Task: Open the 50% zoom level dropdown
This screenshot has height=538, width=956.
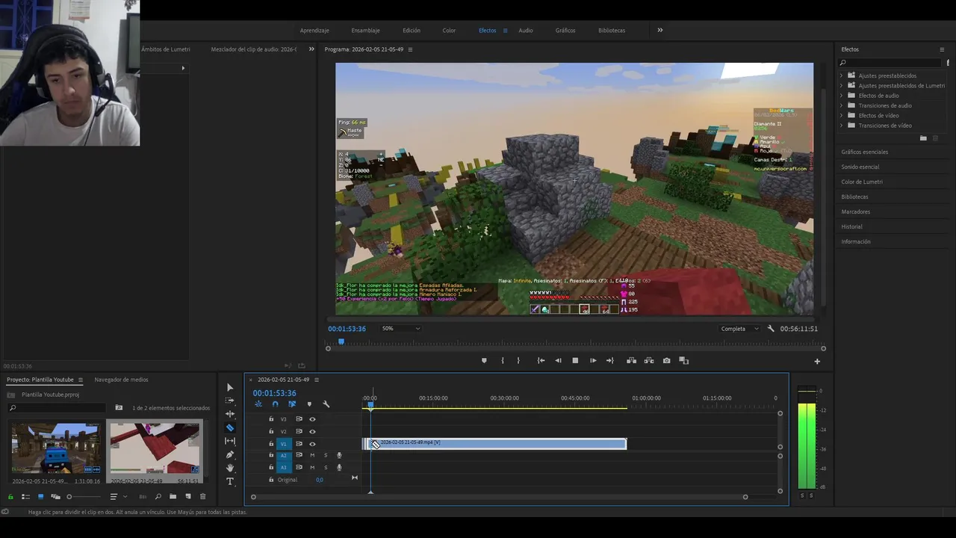Action: coord(401,329)
